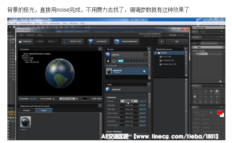Open Material and Bevel Browser arrow menu
The height and width of the screenshot is (143, 232).
(100, 106)
